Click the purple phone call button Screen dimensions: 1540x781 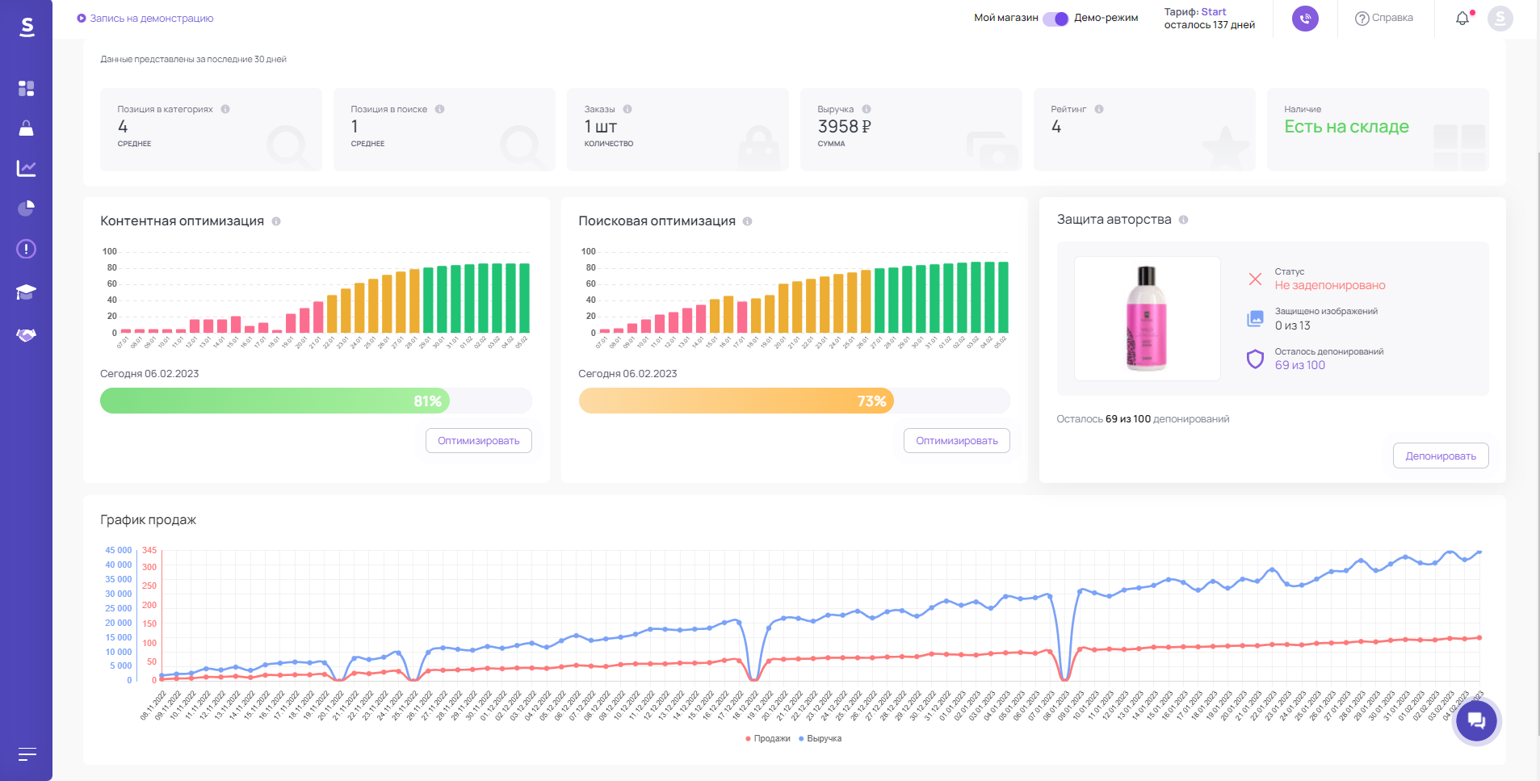pos(1305,19)
